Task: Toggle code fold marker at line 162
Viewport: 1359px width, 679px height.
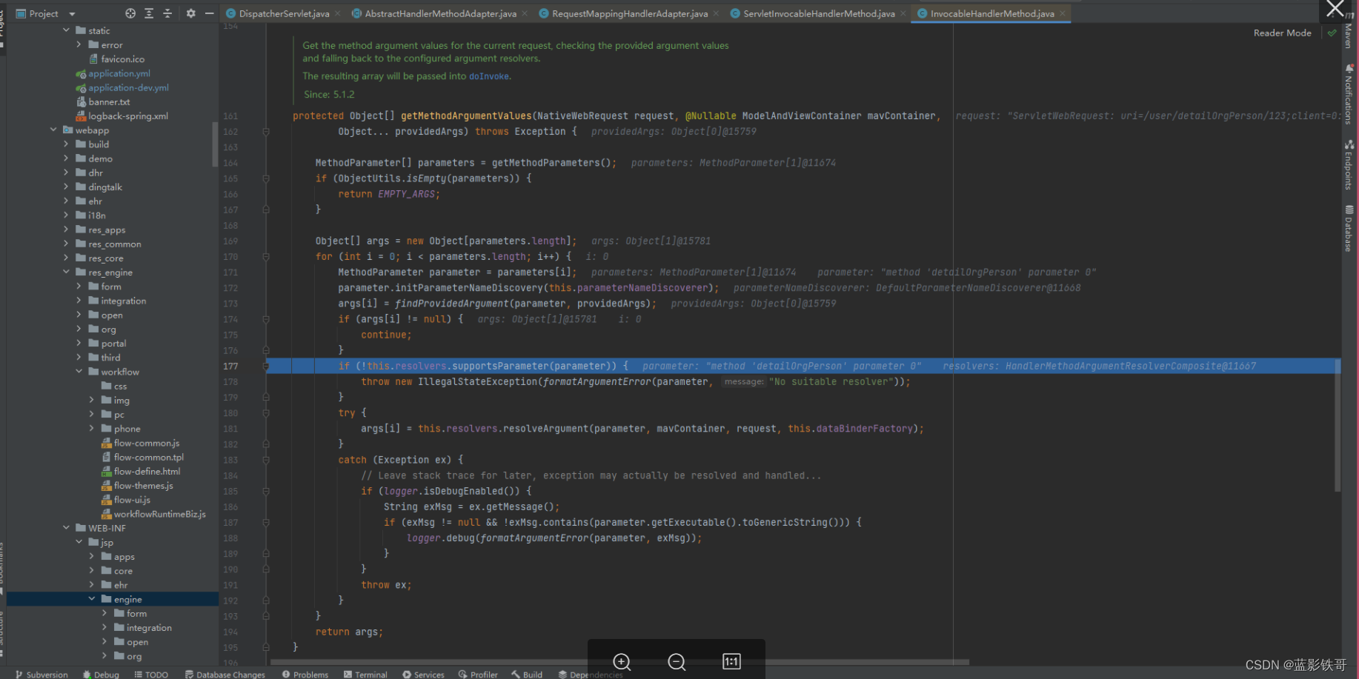Action: [x=265, y=132]
